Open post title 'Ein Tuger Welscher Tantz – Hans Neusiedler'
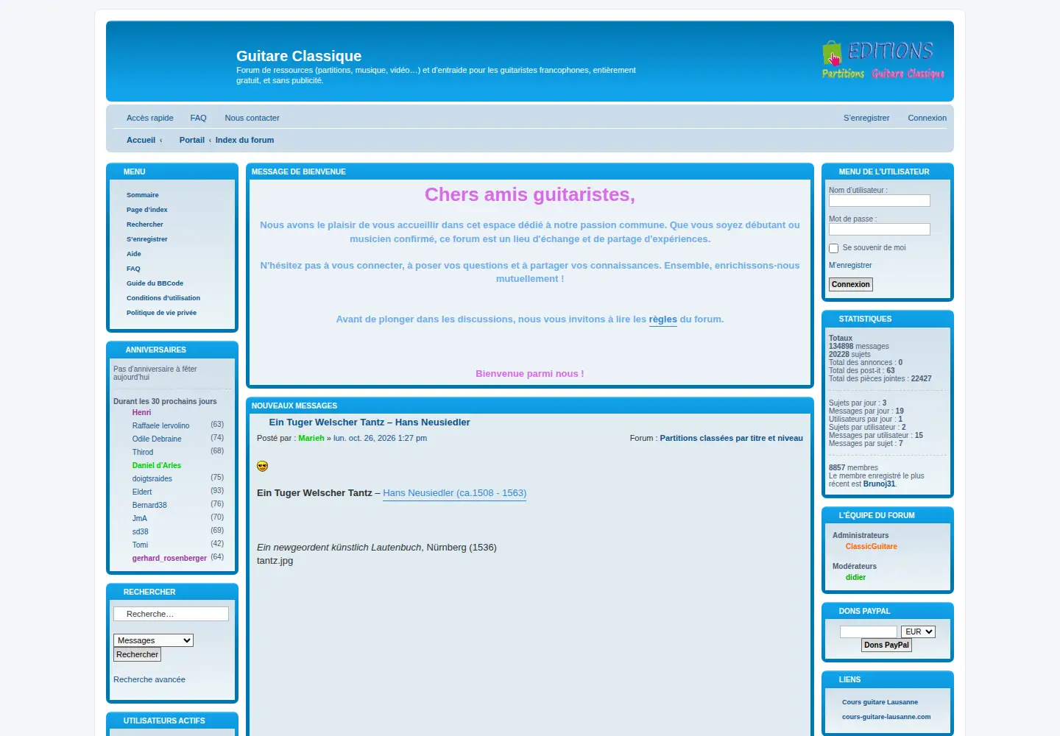The width and height of the screenshot is (1060, 736). click(x=370, y=422)
